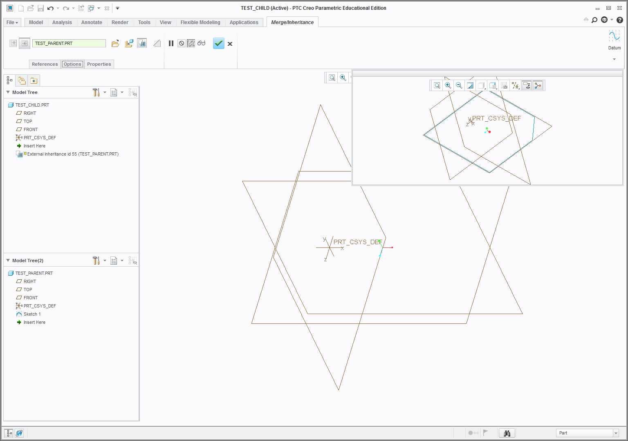Open the File menu

pyautogui.click(x=12, y=22)
